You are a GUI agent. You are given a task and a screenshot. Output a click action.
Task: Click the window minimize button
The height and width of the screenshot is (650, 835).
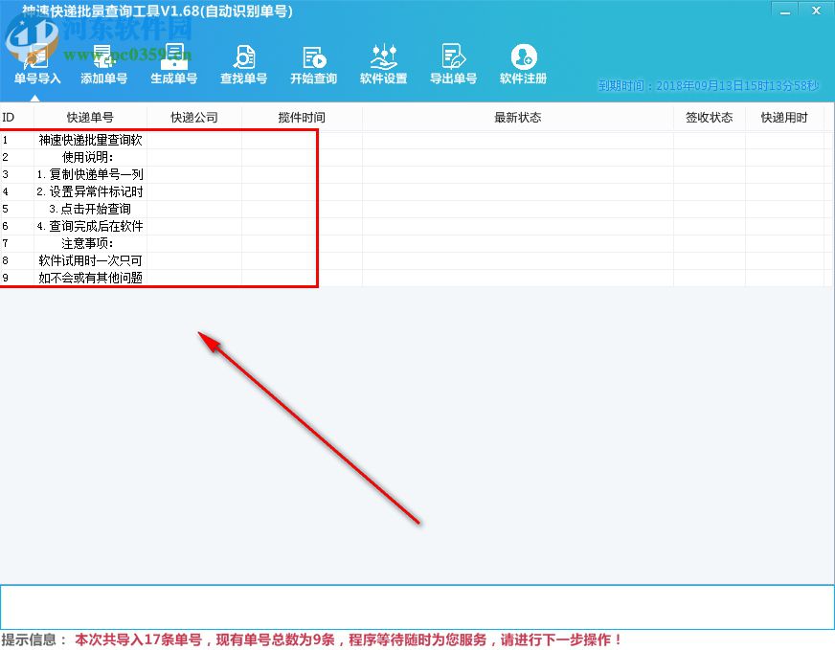click(x=785, y=11)
